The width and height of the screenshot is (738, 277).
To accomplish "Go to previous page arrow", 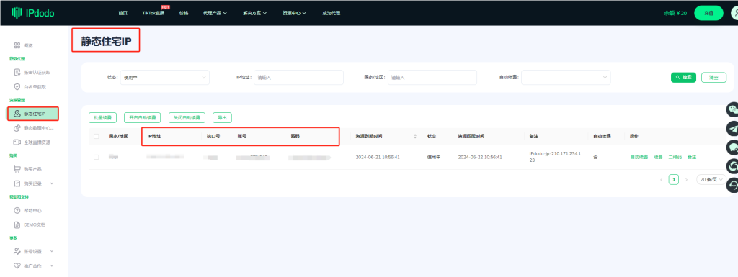I will tap(662, 179).
